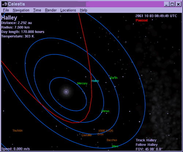Open the File menu
The width and height of the screenshot is (183, 152).
[6, 10]
